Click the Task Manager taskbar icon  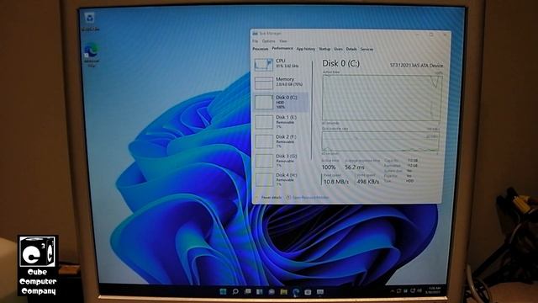pyautogui.click(x=320, y=292)
